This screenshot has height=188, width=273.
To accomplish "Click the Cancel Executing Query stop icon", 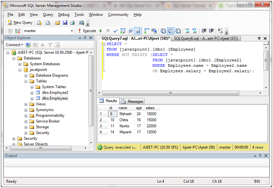I will [x=108, y=31].
